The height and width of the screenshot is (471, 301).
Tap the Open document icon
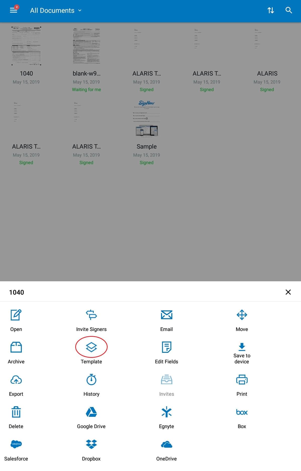tap(16, 315)
